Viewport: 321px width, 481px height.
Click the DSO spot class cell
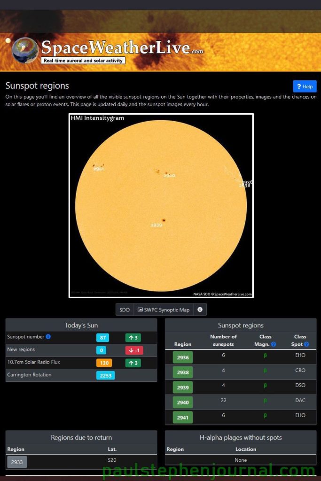pyautogui.click(x=300, y=385)
